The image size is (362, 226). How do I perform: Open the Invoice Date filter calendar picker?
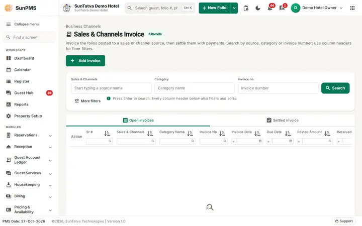[260, 141]
